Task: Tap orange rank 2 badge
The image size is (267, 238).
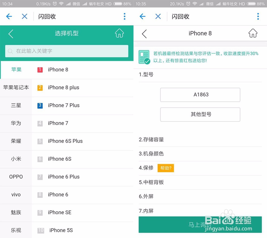Action: click(x=40, y=88)
